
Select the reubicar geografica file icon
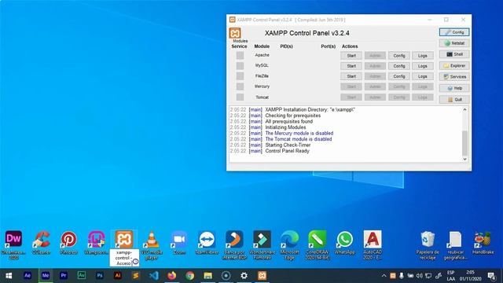click(x=455, y=244)
